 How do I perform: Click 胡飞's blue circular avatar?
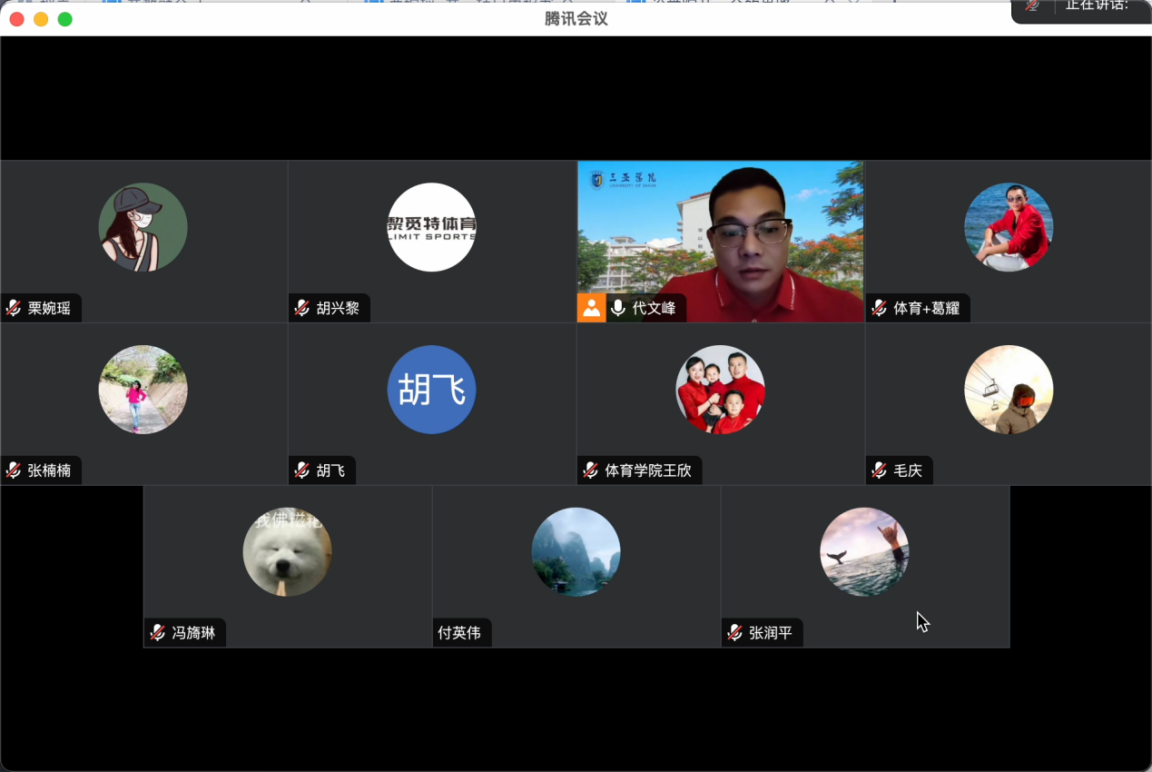pyautogui.click(x=431, y=389)
